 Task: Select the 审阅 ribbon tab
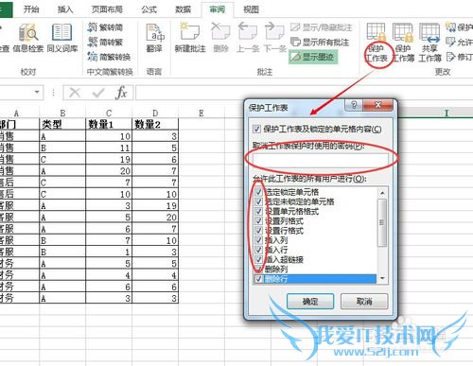tap(218, 9)
